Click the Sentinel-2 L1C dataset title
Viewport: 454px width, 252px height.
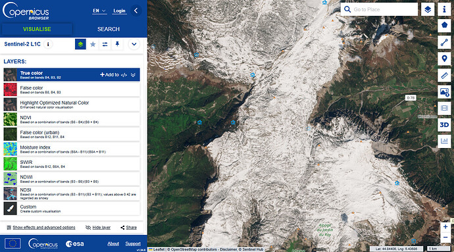22,44
